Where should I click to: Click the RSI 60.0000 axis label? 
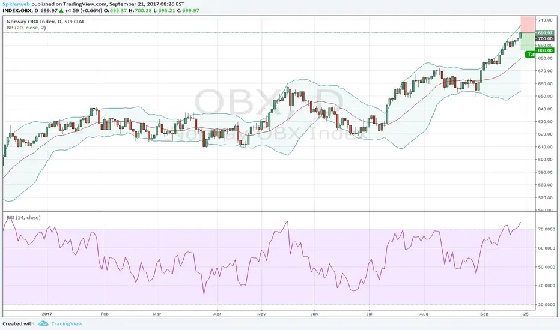546,248
